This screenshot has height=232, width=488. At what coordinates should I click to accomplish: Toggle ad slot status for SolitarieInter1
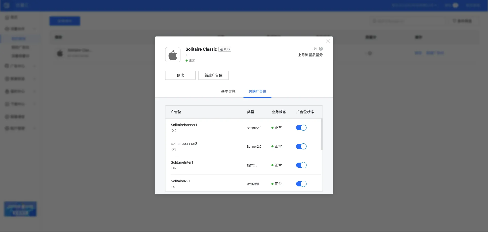click(301, 165)
